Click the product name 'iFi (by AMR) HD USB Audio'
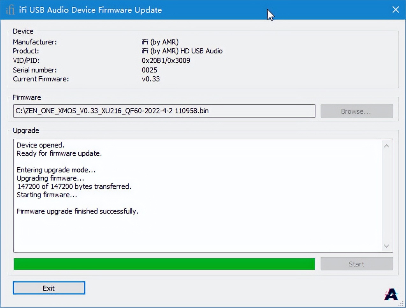406x308 pixels. pyautogui.click(x=182, y=51)
